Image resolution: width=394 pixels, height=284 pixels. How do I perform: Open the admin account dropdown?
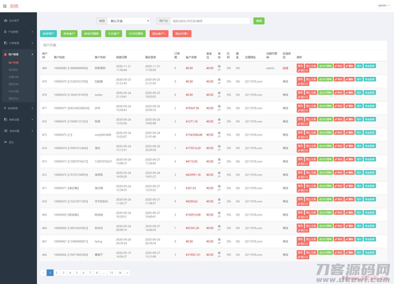pyautogui.click(x=384, y=5)
